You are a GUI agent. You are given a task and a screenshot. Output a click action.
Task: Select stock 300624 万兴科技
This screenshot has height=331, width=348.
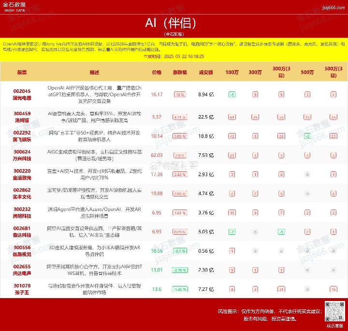click(x=22, y=155)
